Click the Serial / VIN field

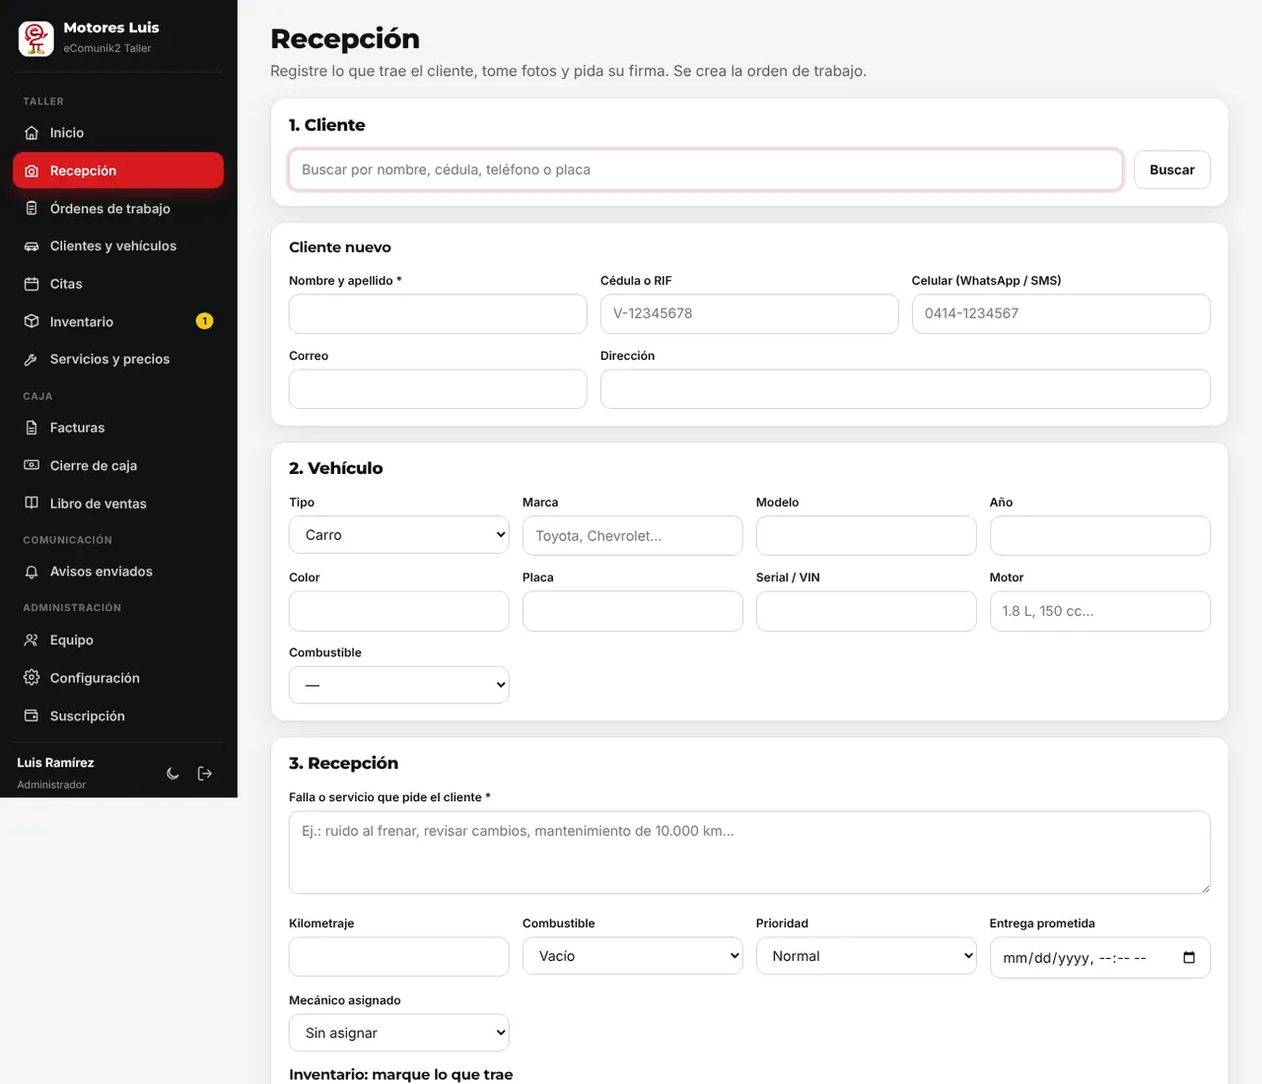click(867, 611)
